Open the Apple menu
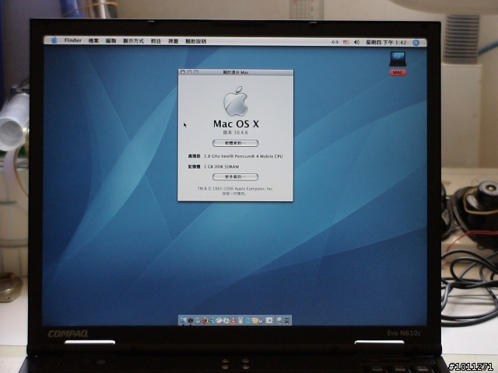Image resolution: width=498 pixels, height=373 pixels. coord(54,40)
